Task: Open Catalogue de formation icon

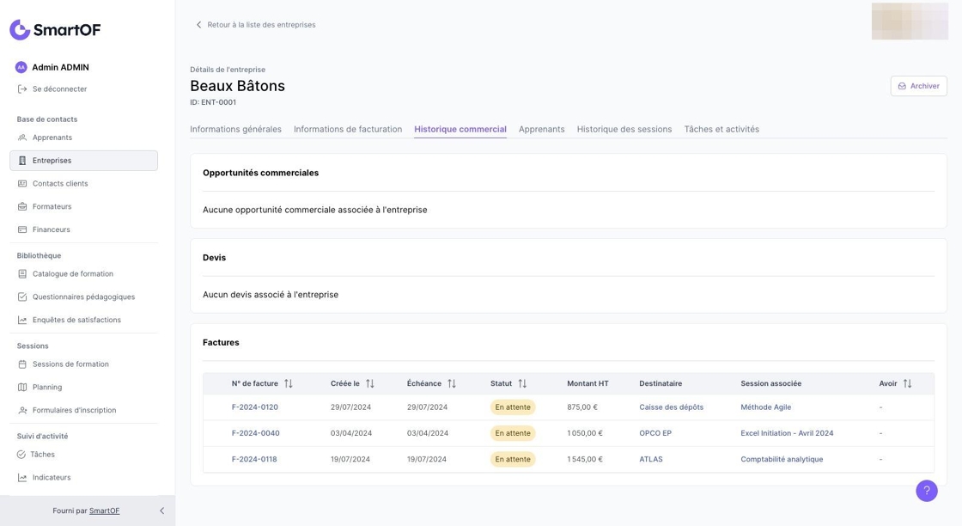Action: click(23, 274)
